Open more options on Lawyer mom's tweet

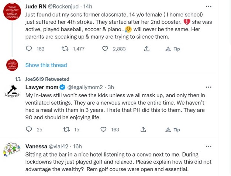coord(208,87)
